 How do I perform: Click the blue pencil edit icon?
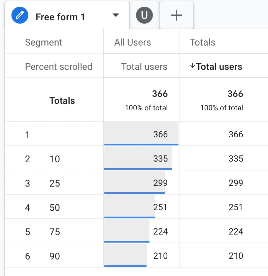(x=20, y=15)
